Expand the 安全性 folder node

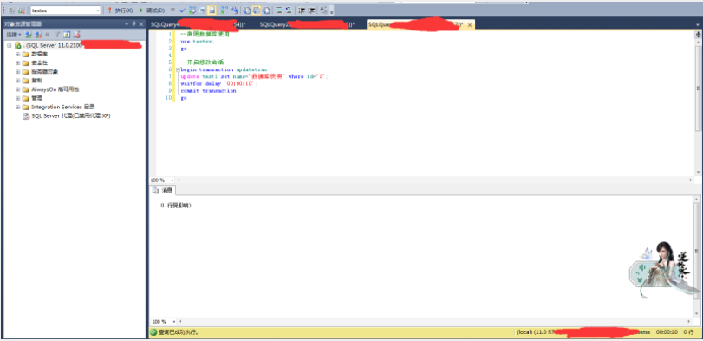[18, 62]
